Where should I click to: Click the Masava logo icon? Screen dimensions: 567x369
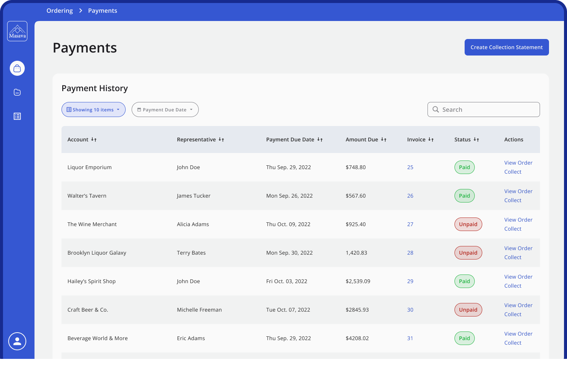click(x=17, y=31)
